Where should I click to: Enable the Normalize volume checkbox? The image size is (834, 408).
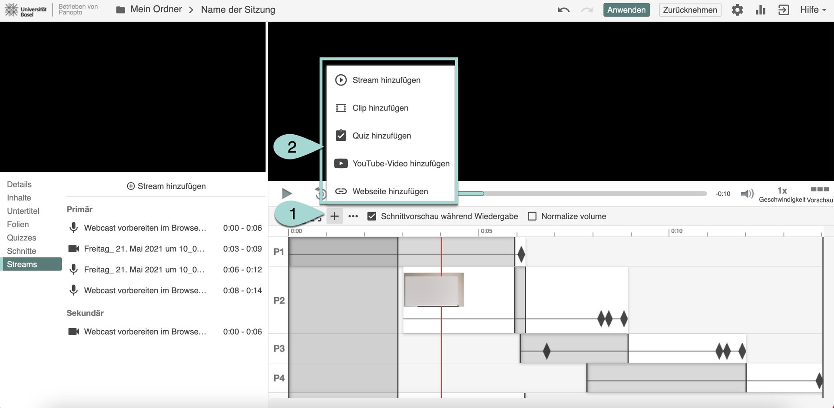tap(532, 216)
